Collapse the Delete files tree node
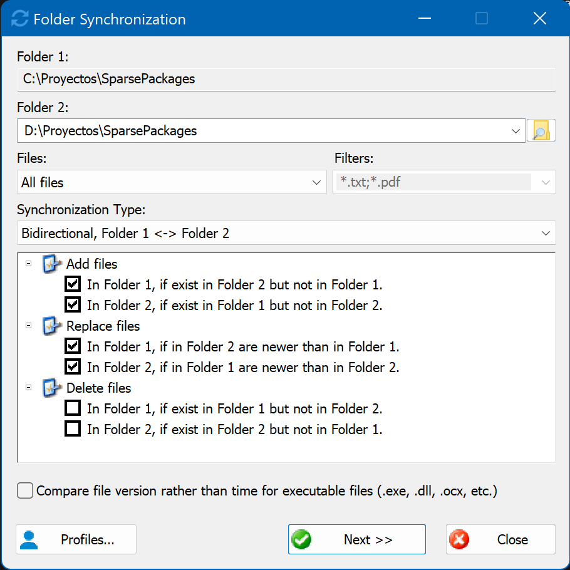The image size is (570, 570). pyautogui.click(x=29, y=388)
